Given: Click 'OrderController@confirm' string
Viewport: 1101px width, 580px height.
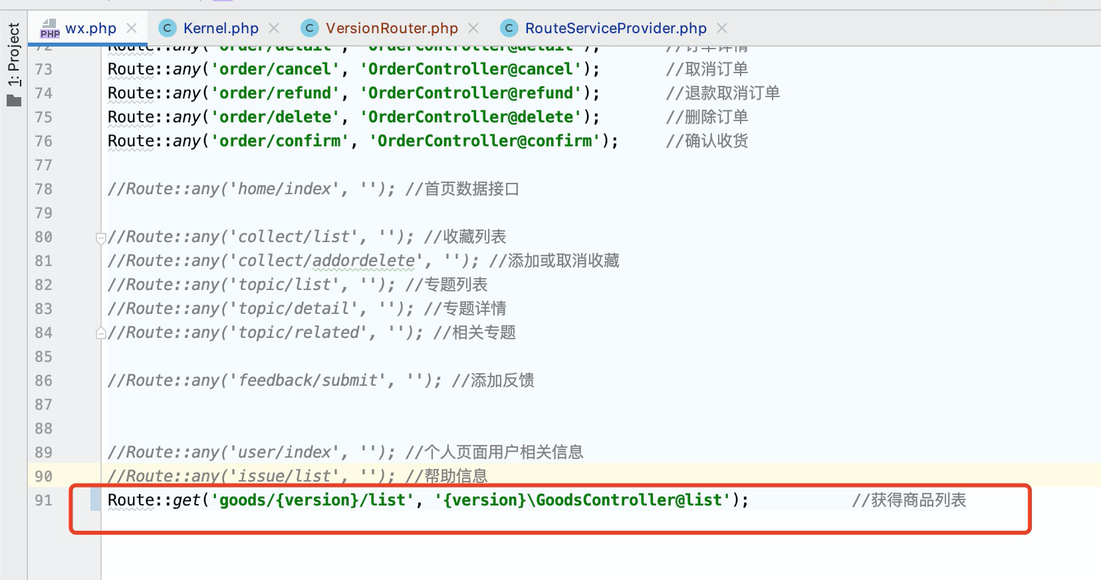Looking at the screenshot, I should point(485,141).
